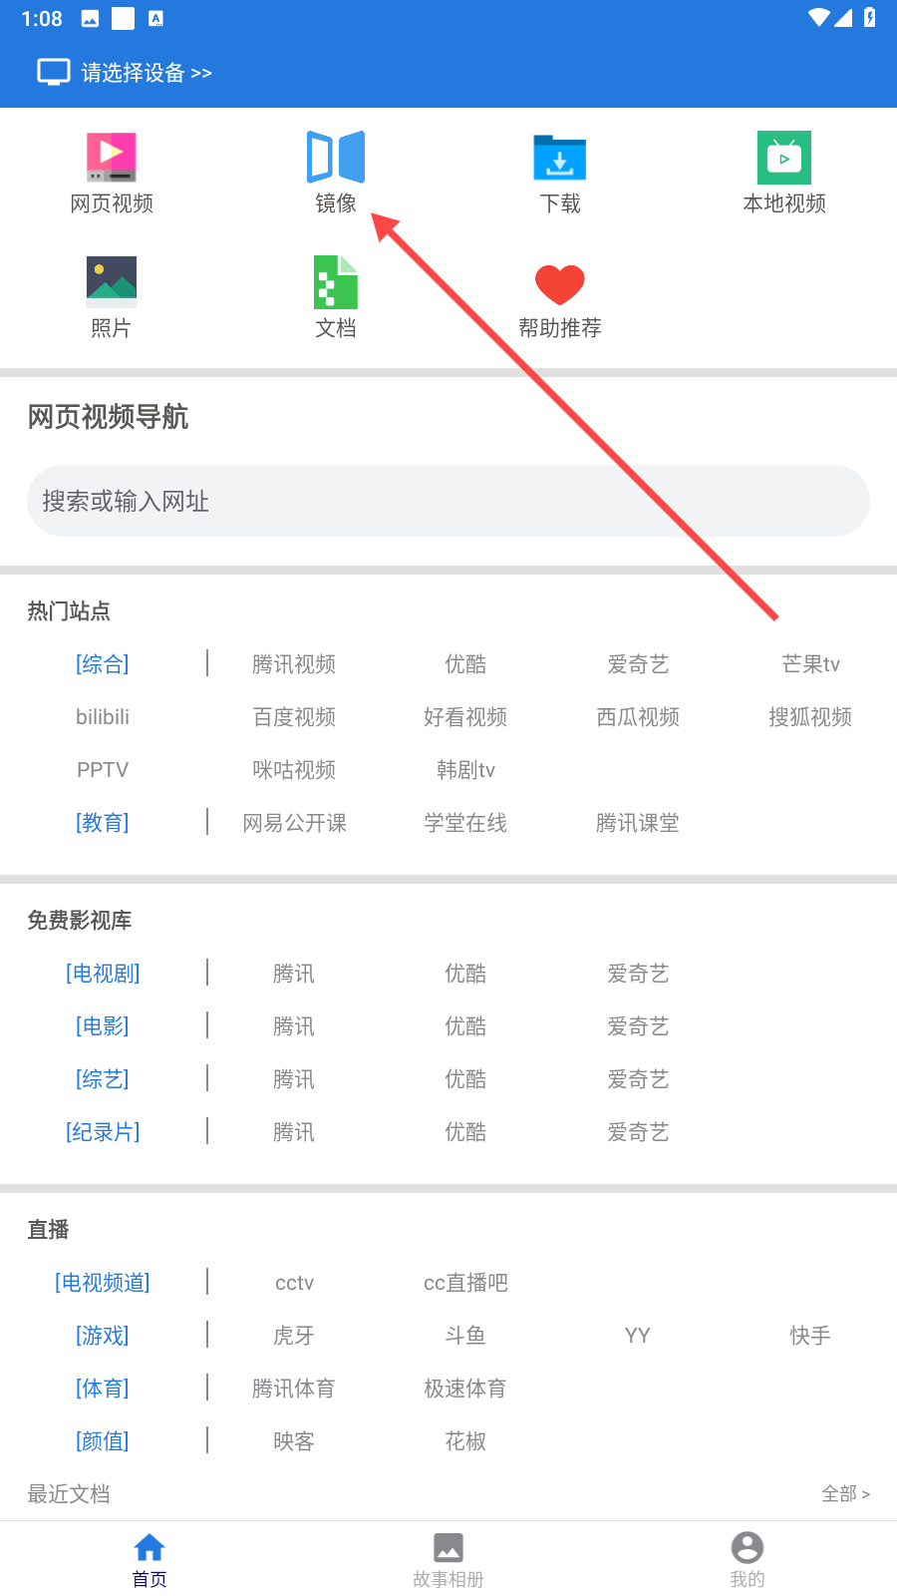The width and height of the screenshot is (897, 1596).
Task: Open 优酷 in the [电影] row
Action: point(465,1026)
